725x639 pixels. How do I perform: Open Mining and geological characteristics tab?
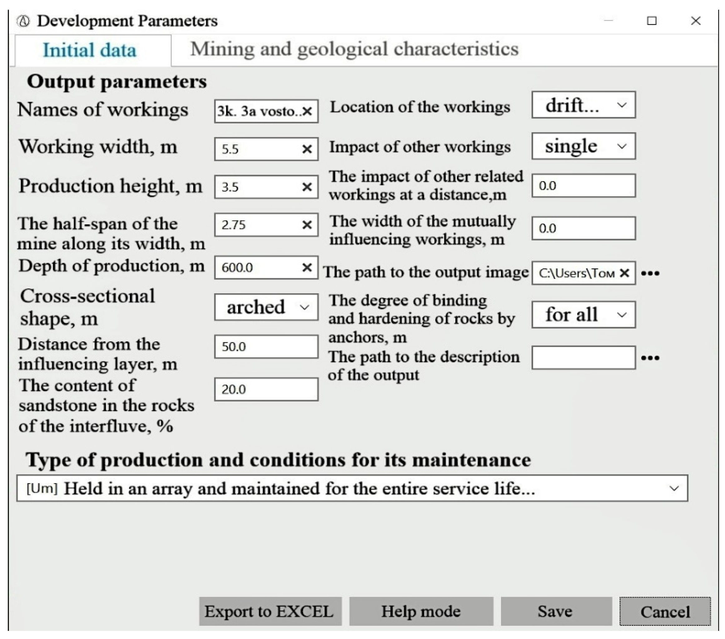click(354, 49)
